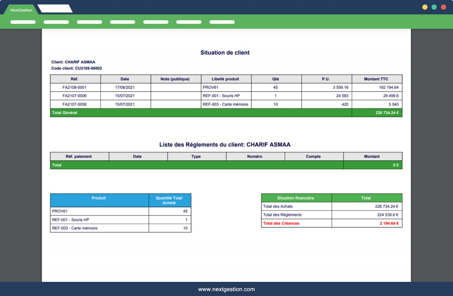This screenshot has height=296, width=453.
Task: Click the Montant TTC column header
Action: coord(377,79)
